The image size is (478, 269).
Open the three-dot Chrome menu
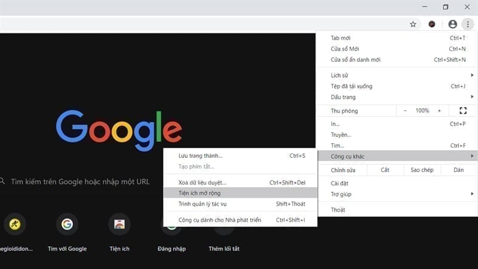468,24
